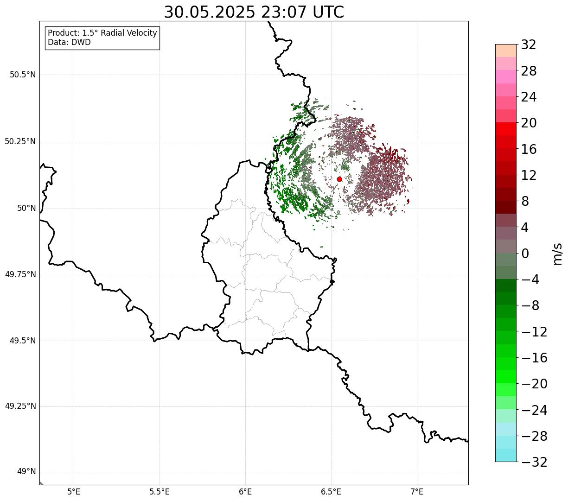
Task: Click the 6.5°E longitude label
Action: [331, 492]
